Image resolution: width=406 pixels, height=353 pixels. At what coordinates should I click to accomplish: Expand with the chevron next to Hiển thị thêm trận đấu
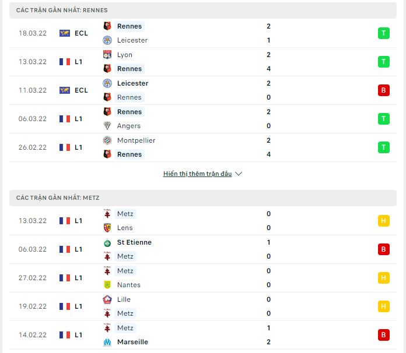pos(239,174)
